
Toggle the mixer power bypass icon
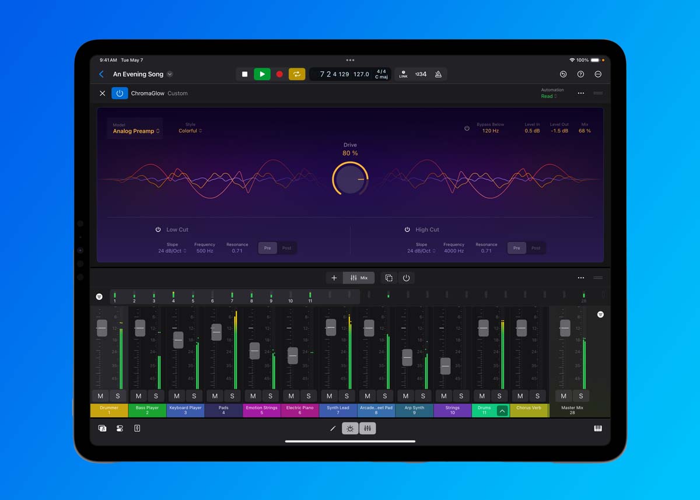406,278
